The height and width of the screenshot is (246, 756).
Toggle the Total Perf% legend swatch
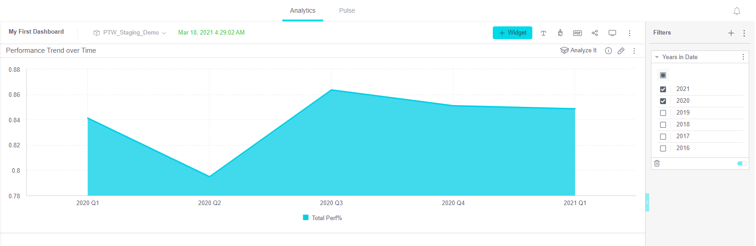[x=306, y=218]
